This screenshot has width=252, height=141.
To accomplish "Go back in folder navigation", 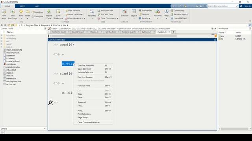I will click(x=2, y=25).
